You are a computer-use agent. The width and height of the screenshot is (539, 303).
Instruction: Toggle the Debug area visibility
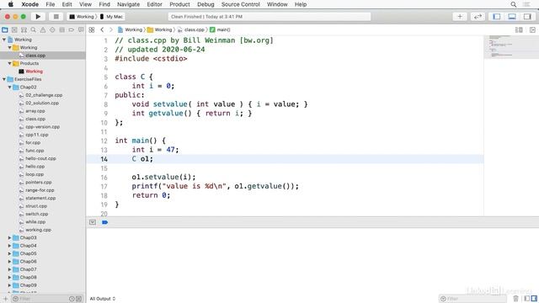pos(512,17)
